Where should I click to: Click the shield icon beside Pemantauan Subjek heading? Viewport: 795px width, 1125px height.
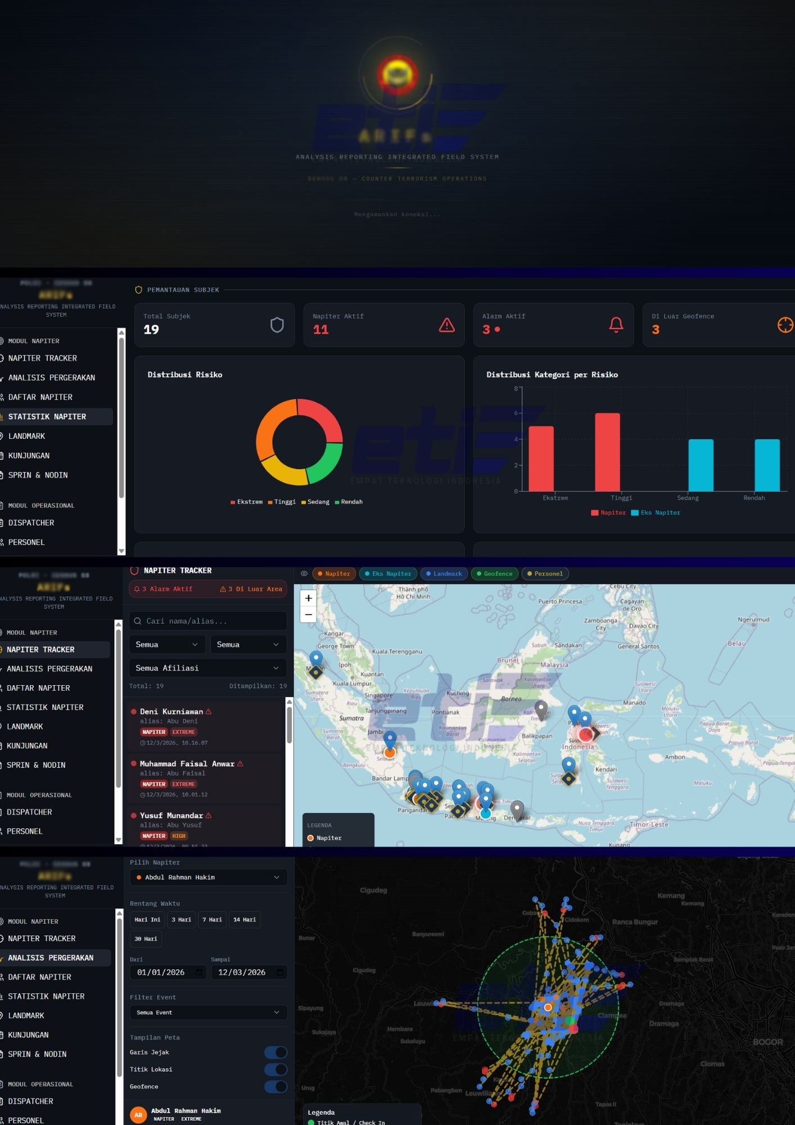(x=139, y=290)
